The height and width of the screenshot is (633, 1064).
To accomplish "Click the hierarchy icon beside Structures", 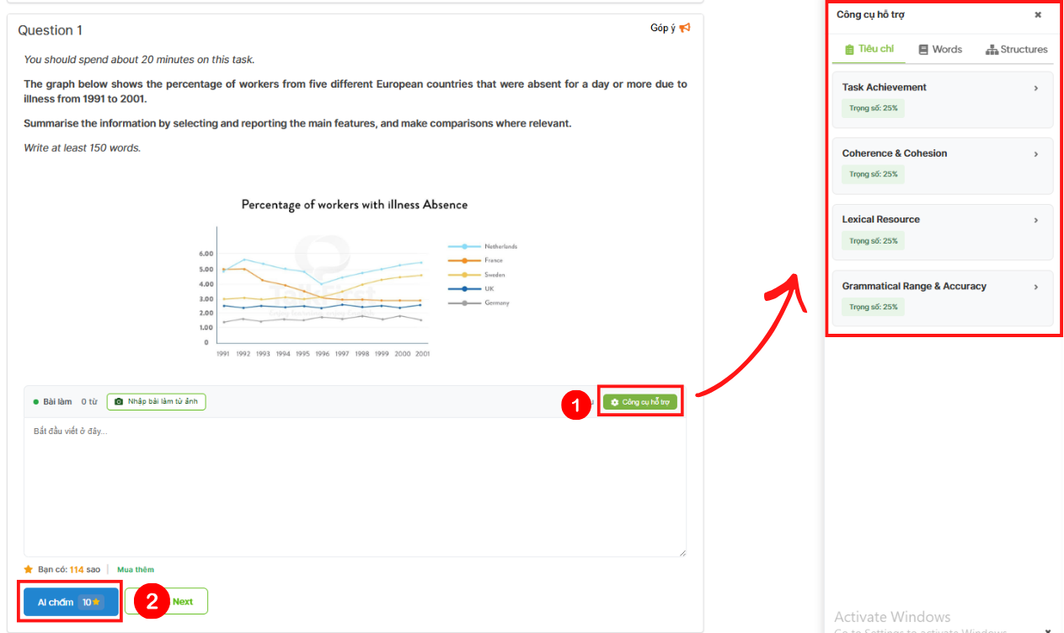I will click(992, 50).
